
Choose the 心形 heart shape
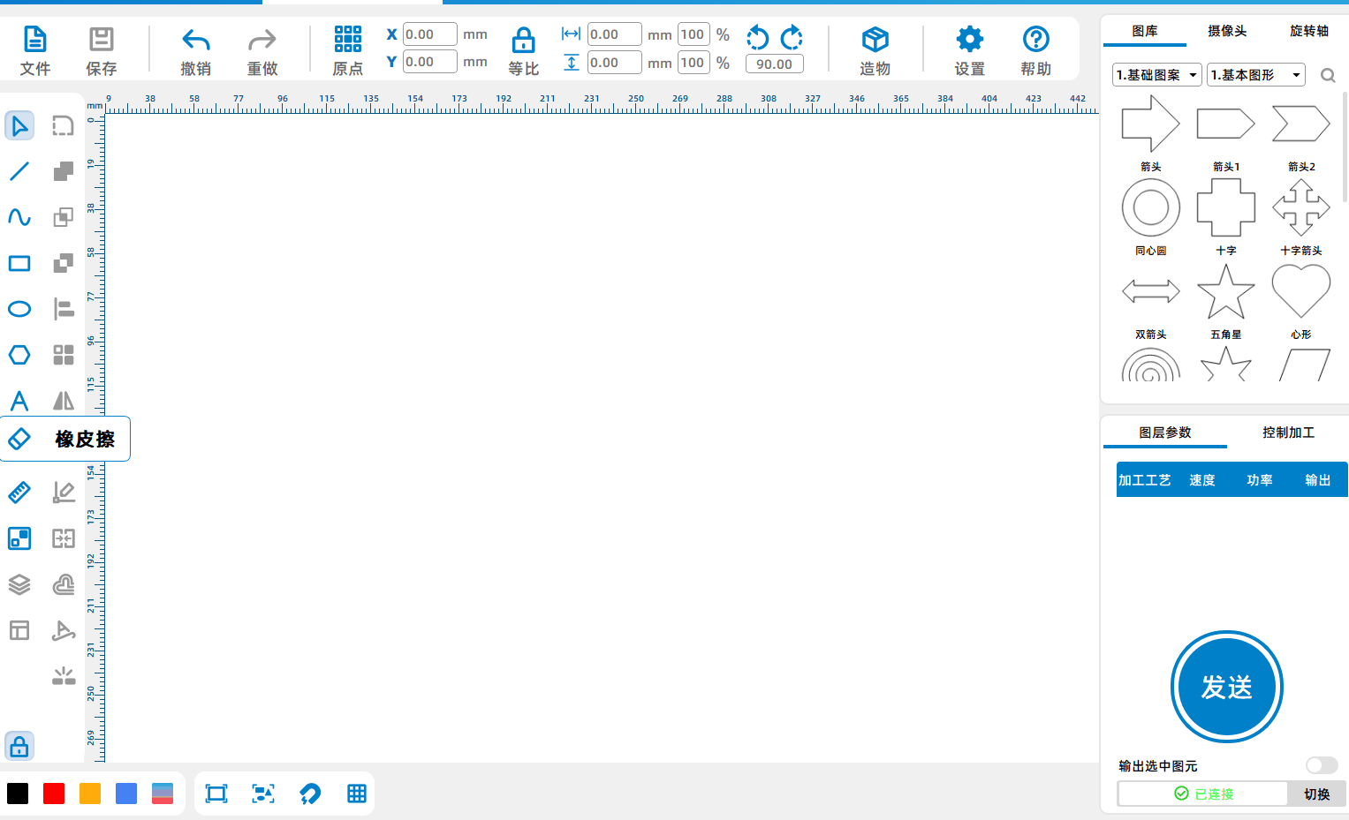click(1301, 291)
